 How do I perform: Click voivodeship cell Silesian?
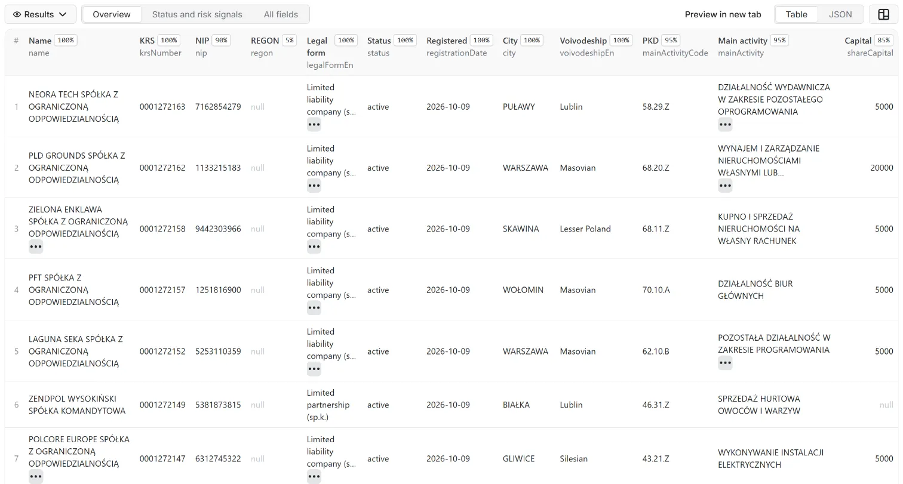tap(574, 459)
